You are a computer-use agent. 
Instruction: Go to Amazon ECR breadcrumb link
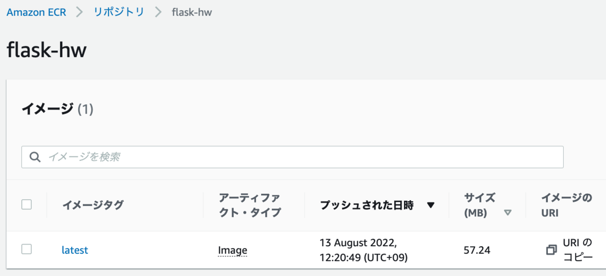click(36, 13)
